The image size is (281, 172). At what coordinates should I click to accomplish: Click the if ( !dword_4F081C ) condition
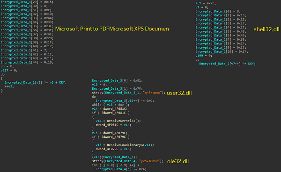pos(111,113)
